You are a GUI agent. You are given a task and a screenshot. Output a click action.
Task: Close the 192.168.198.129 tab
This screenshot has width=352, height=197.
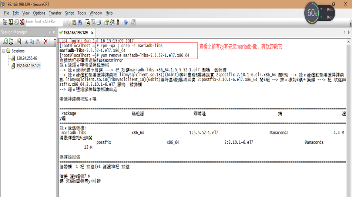tap(92, 33)
